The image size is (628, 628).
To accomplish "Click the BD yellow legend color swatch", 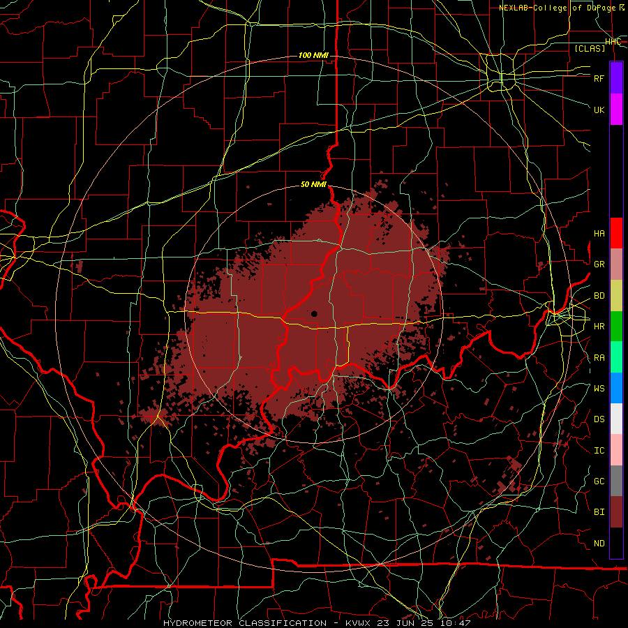I will [x=616, y=296].
